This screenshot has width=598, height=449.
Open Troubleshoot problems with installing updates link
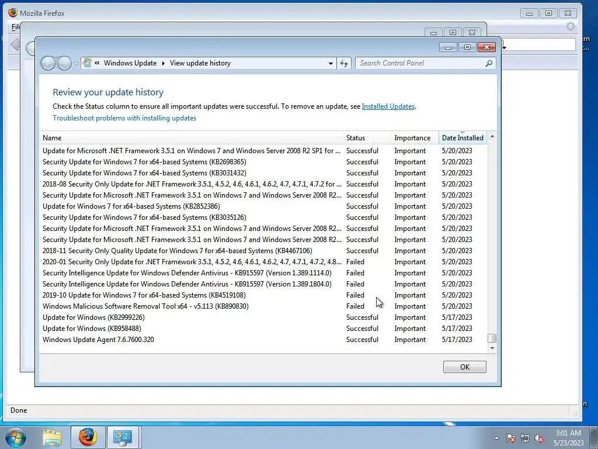point(124,118)
